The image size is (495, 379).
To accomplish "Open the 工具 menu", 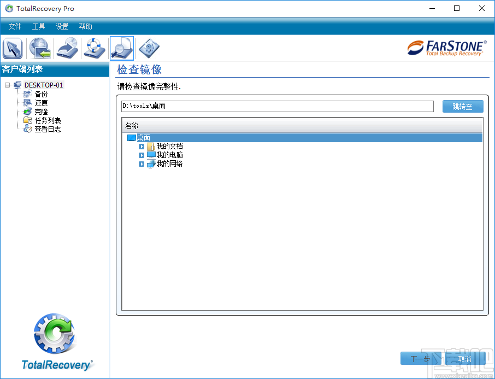I will pos(38,26).
